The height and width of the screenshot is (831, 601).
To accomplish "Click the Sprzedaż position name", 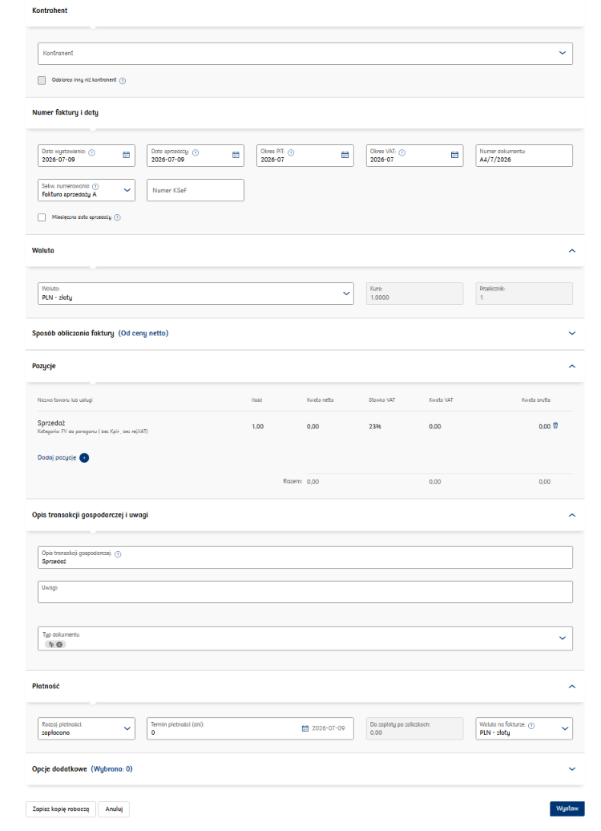I will click(51, 423).
